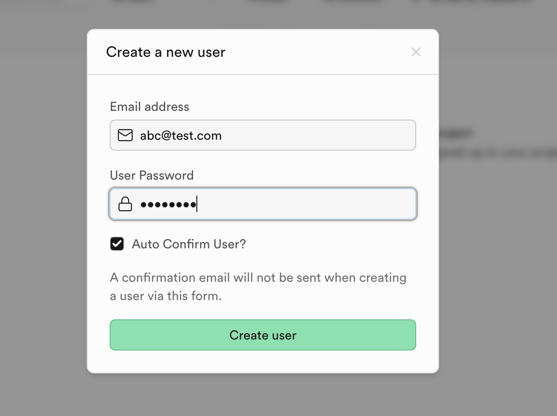Toggle via the "Auto Confirm User?" label text
The height and width of the screenshot is (416, 557).
[189, 244]
